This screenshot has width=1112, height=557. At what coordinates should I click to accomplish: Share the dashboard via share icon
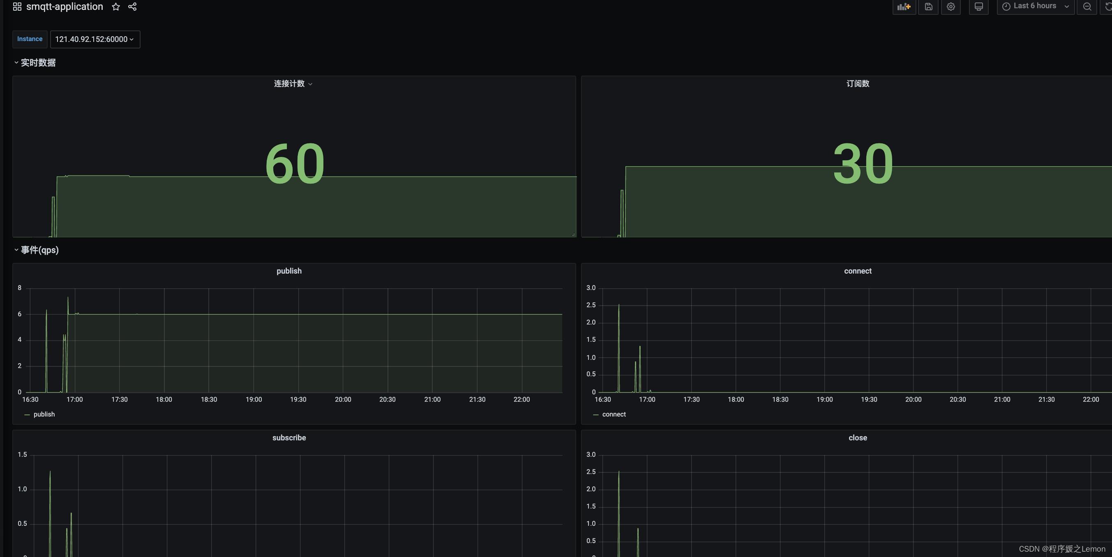coord(132,7)
